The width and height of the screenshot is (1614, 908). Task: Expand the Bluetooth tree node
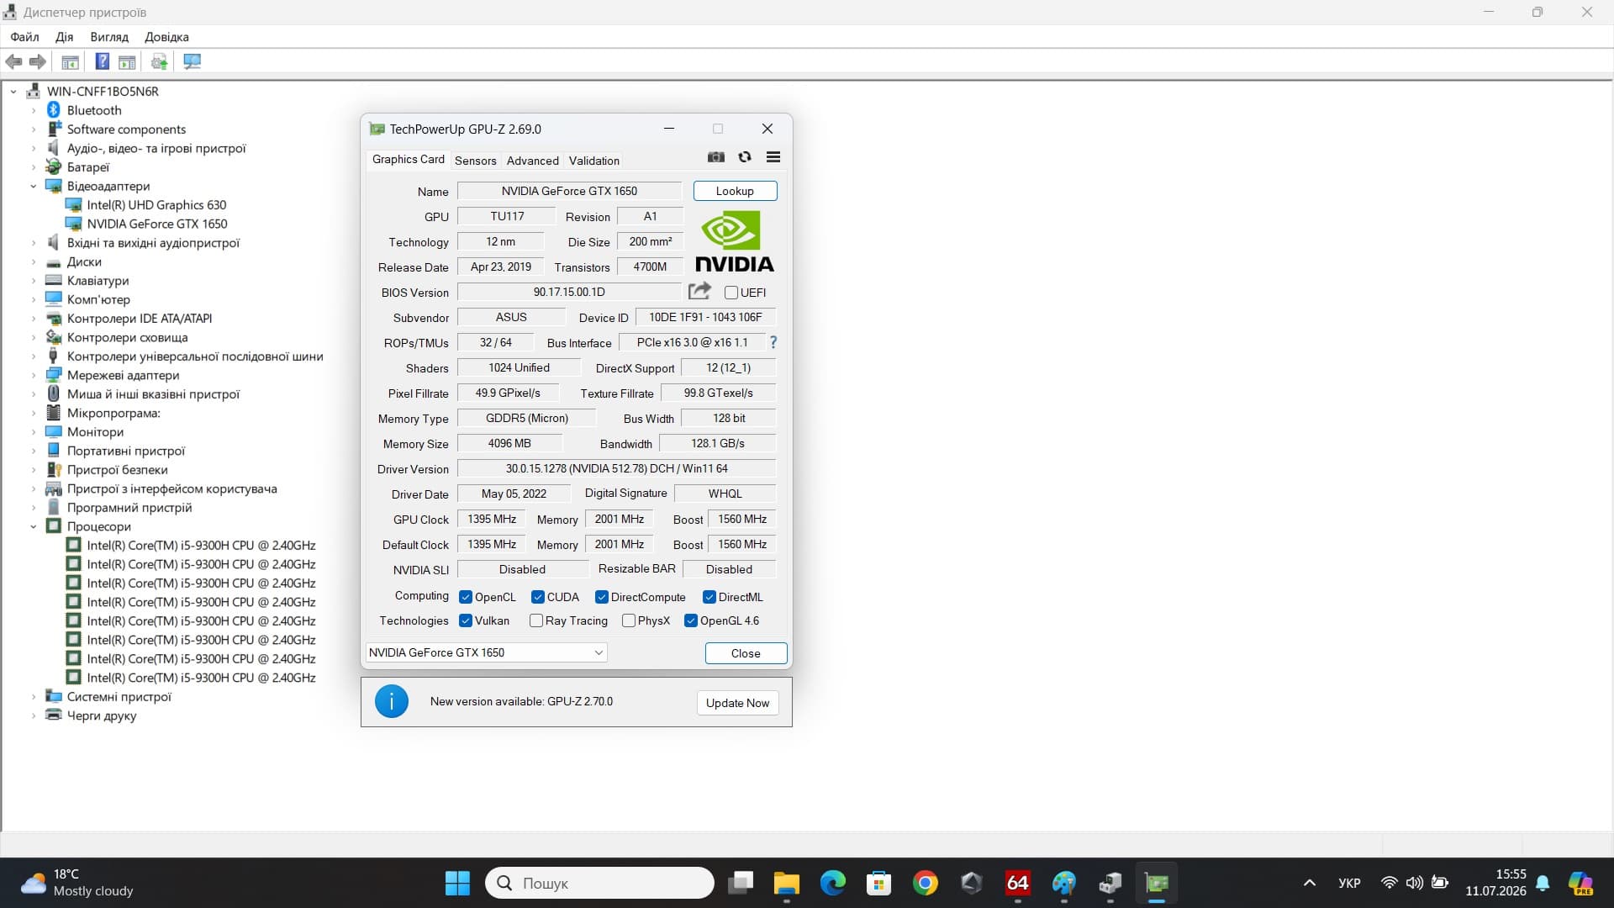pyautogui.click(x=34, y=110)
